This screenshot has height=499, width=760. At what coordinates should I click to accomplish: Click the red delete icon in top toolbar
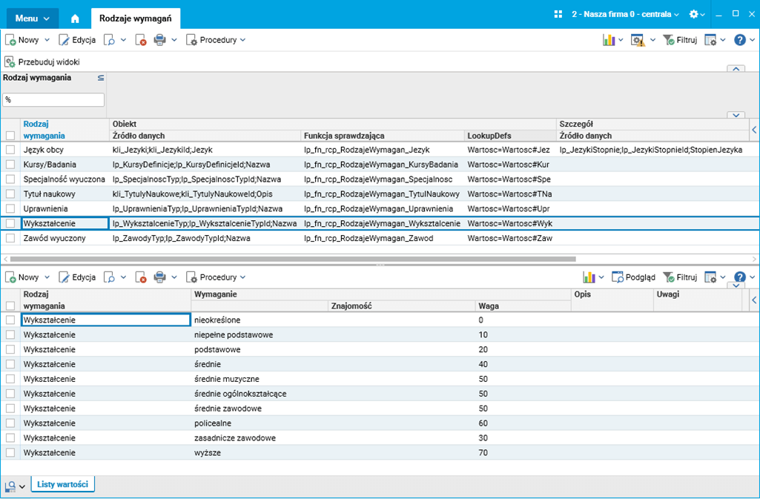(140, 40)
